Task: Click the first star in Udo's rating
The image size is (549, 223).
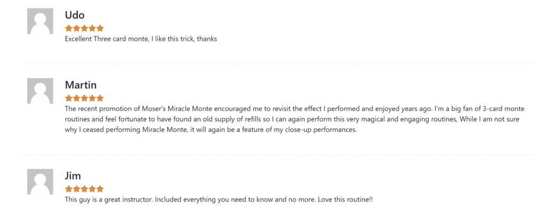Action: click(69, 28)
